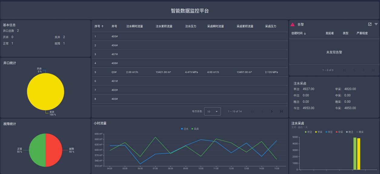This screenshot has height=174, width=380.
Task: Go to next page of well table
Action: (272, 111)
